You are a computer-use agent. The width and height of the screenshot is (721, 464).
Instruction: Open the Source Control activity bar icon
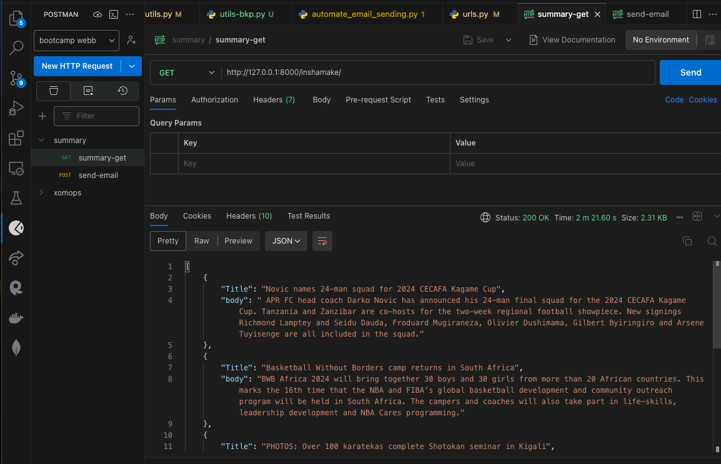pyautogui.click(x=16, y=78)
